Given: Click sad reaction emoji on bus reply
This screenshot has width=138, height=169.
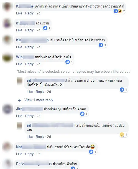Looking at the screenshot, I should click(x=122, y=135).
